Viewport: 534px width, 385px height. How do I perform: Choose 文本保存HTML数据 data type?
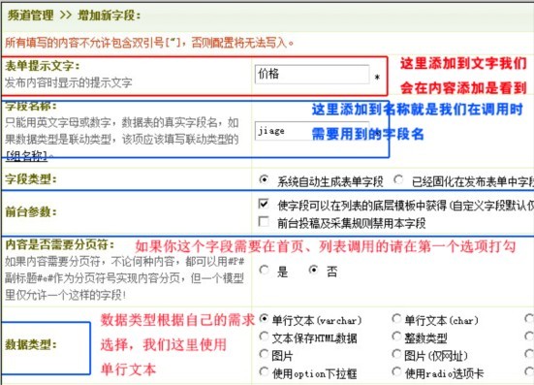[x=264, y=337]
